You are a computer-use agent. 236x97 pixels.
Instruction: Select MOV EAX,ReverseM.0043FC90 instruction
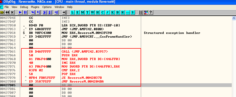(87, 33)
